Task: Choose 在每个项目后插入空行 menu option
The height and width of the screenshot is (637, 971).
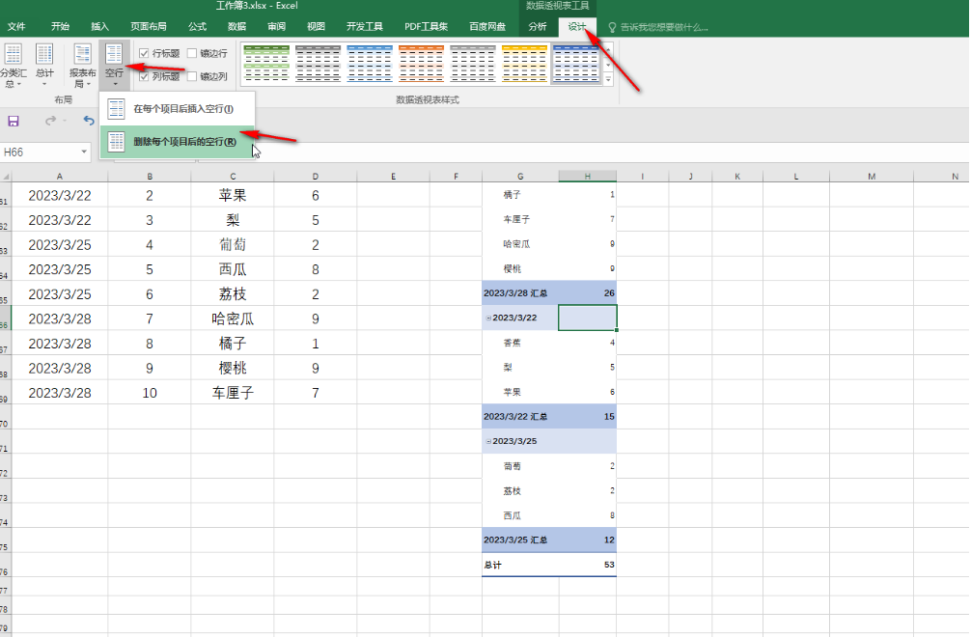Action: point(182,108)
